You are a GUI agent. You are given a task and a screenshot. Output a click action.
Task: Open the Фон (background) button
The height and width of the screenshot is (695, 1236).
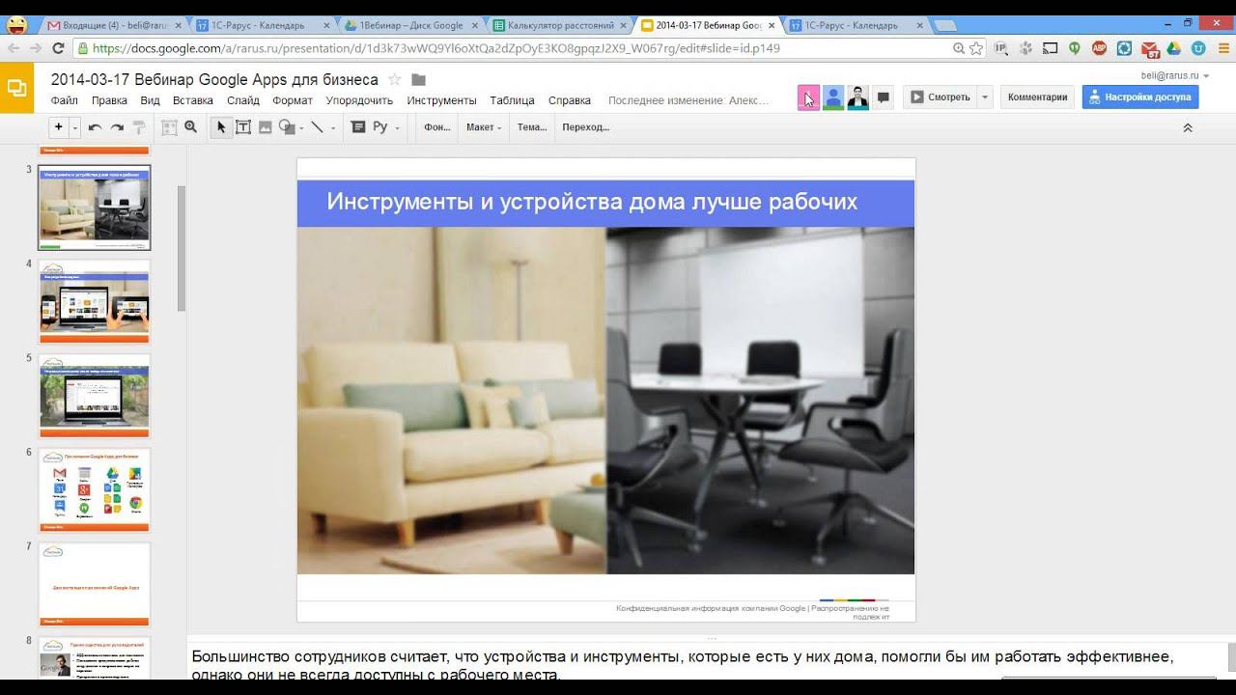point(437,126)
